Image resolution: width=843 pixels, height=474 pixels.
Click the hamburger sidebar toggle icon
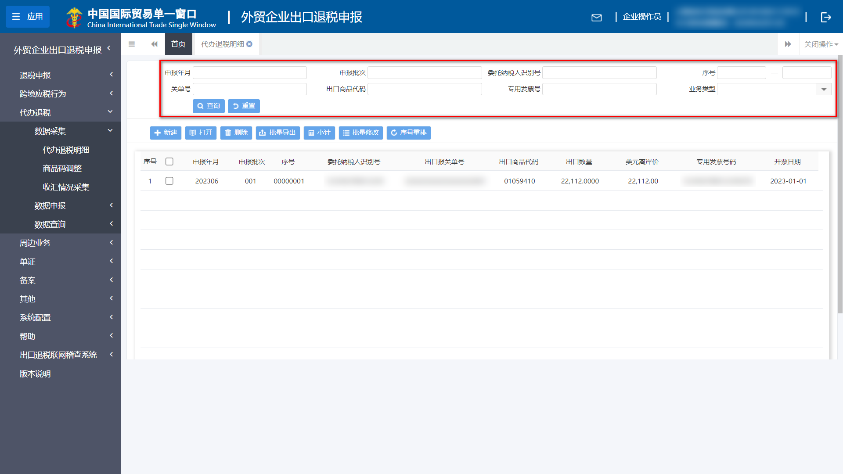[131, 44]
